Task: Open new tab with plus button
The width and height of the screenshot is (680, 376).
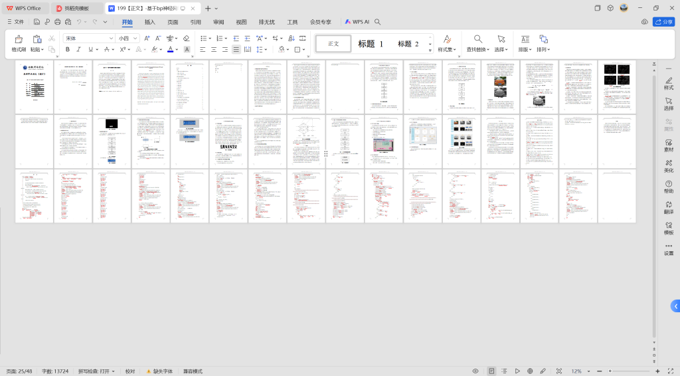Action: 208,8
